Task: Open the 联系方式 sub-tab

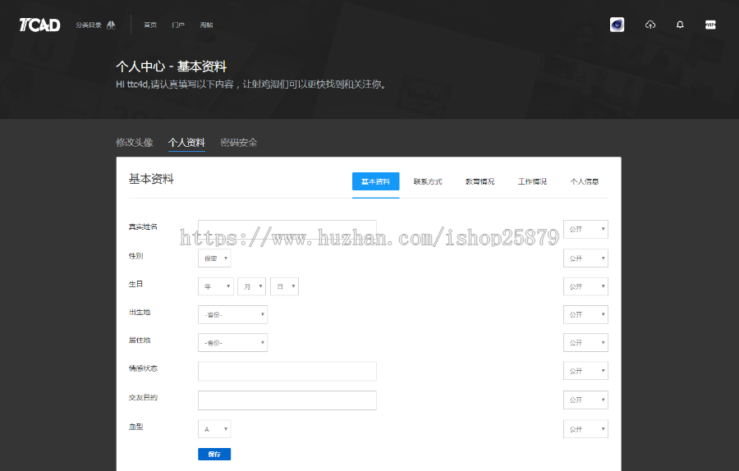Action: coord(428,181)
